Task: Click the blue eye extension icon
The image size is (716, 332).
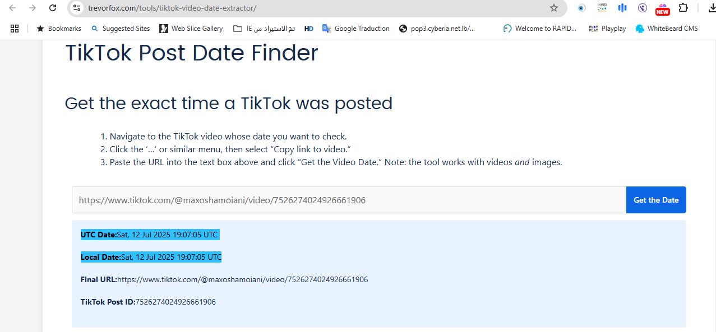Action: (x=582, y=8)
